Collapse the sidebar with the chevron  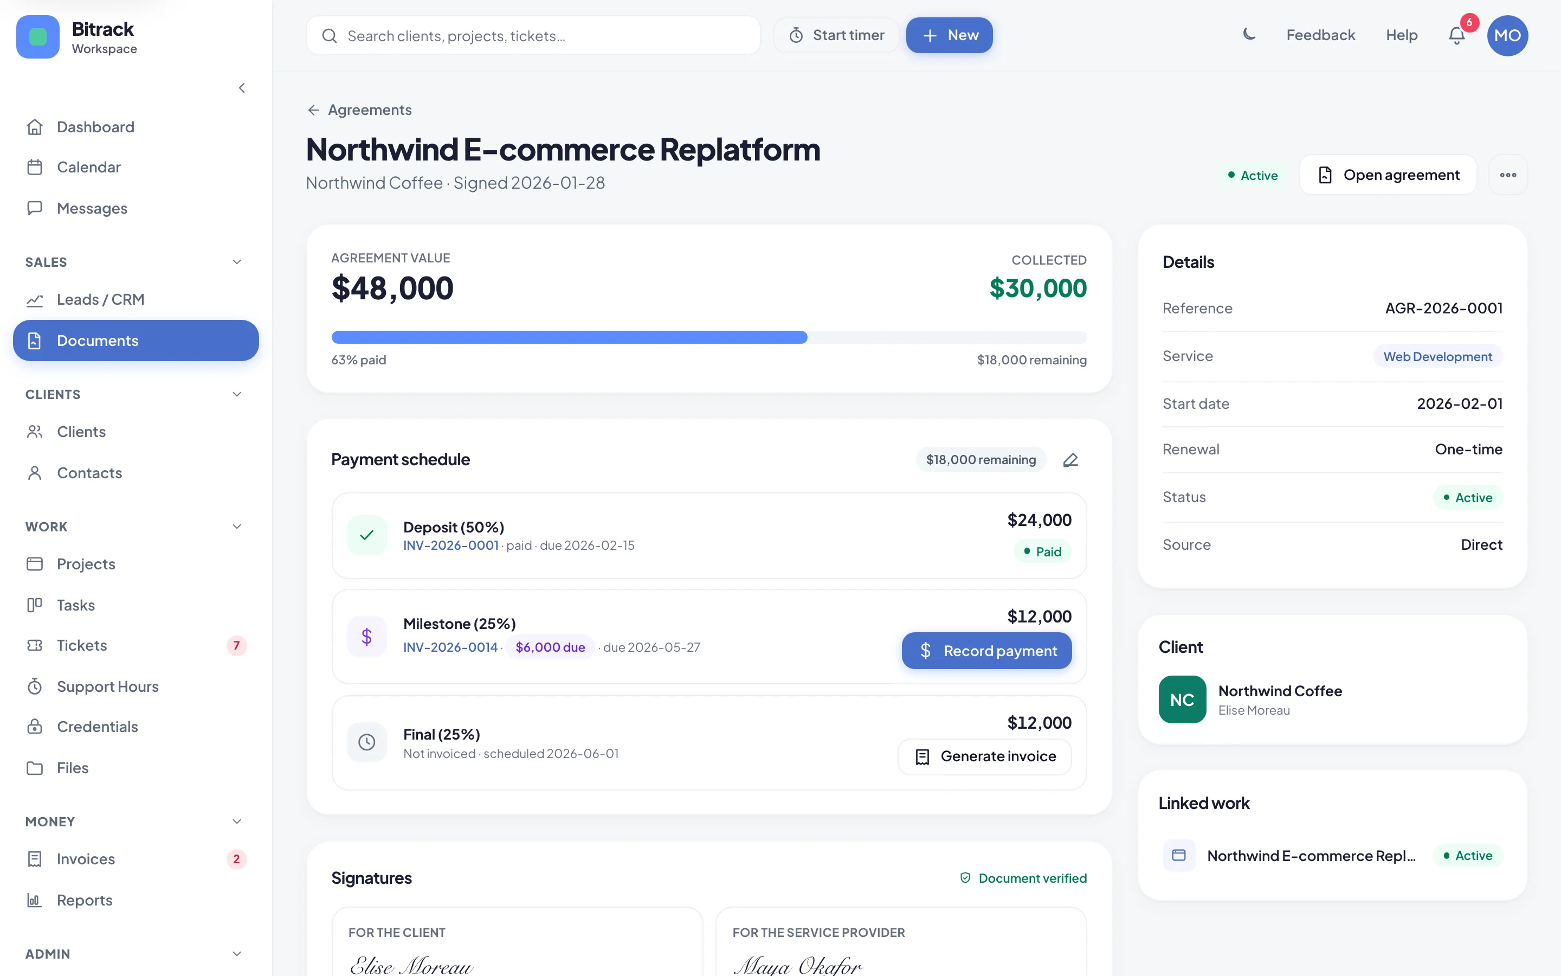242,88
